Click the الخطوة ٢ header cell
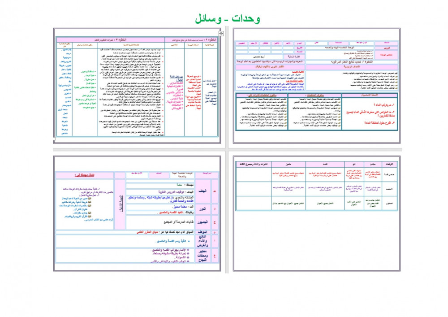The height and width of the screenshot is (317, 448). point(191,39)
